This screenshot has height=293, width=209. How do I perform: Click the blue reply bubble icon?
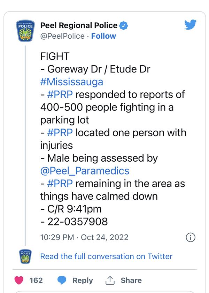[62, 280]
